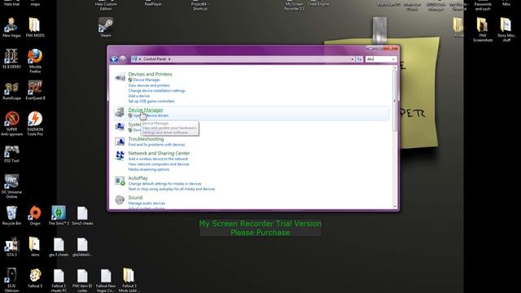Select the GTA 3 desktop shortcut

11,247
